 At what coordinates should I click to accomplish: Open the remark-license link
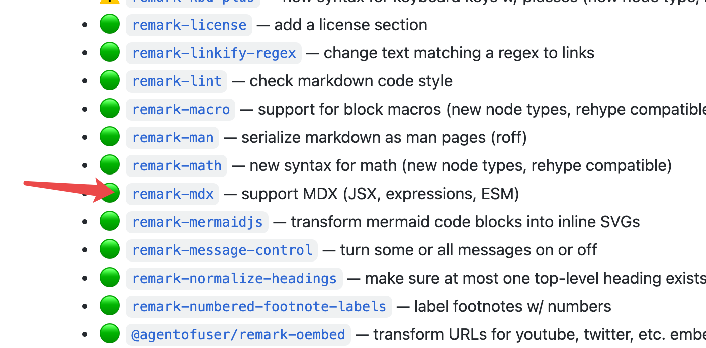(x=189, y=25)
